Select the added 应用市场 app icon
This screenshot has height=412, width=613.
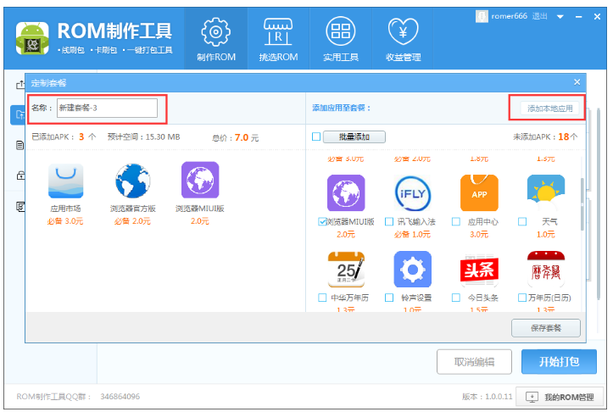click(x=65, y=181)
